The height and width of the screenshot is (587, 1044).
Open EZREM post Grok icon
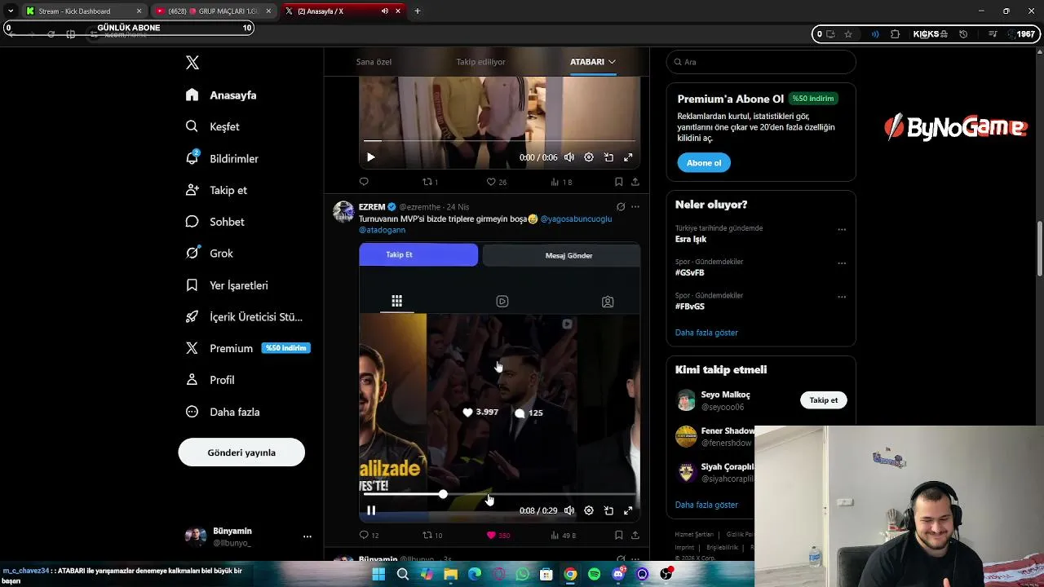coord(621,207)
